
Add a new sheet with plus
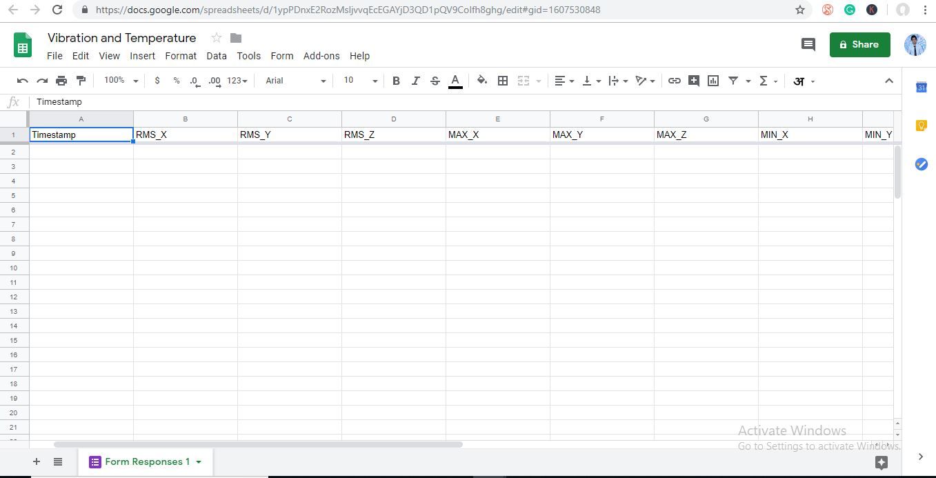[37, 461]
